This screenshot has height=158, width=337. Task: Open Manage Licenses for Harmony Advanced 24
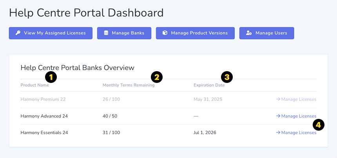pyautogui.click(x=298, y=116)
